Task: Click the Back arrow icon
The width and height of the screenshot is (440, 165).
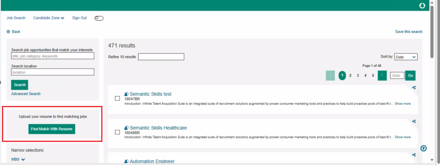Action: [x=8, y=32]
